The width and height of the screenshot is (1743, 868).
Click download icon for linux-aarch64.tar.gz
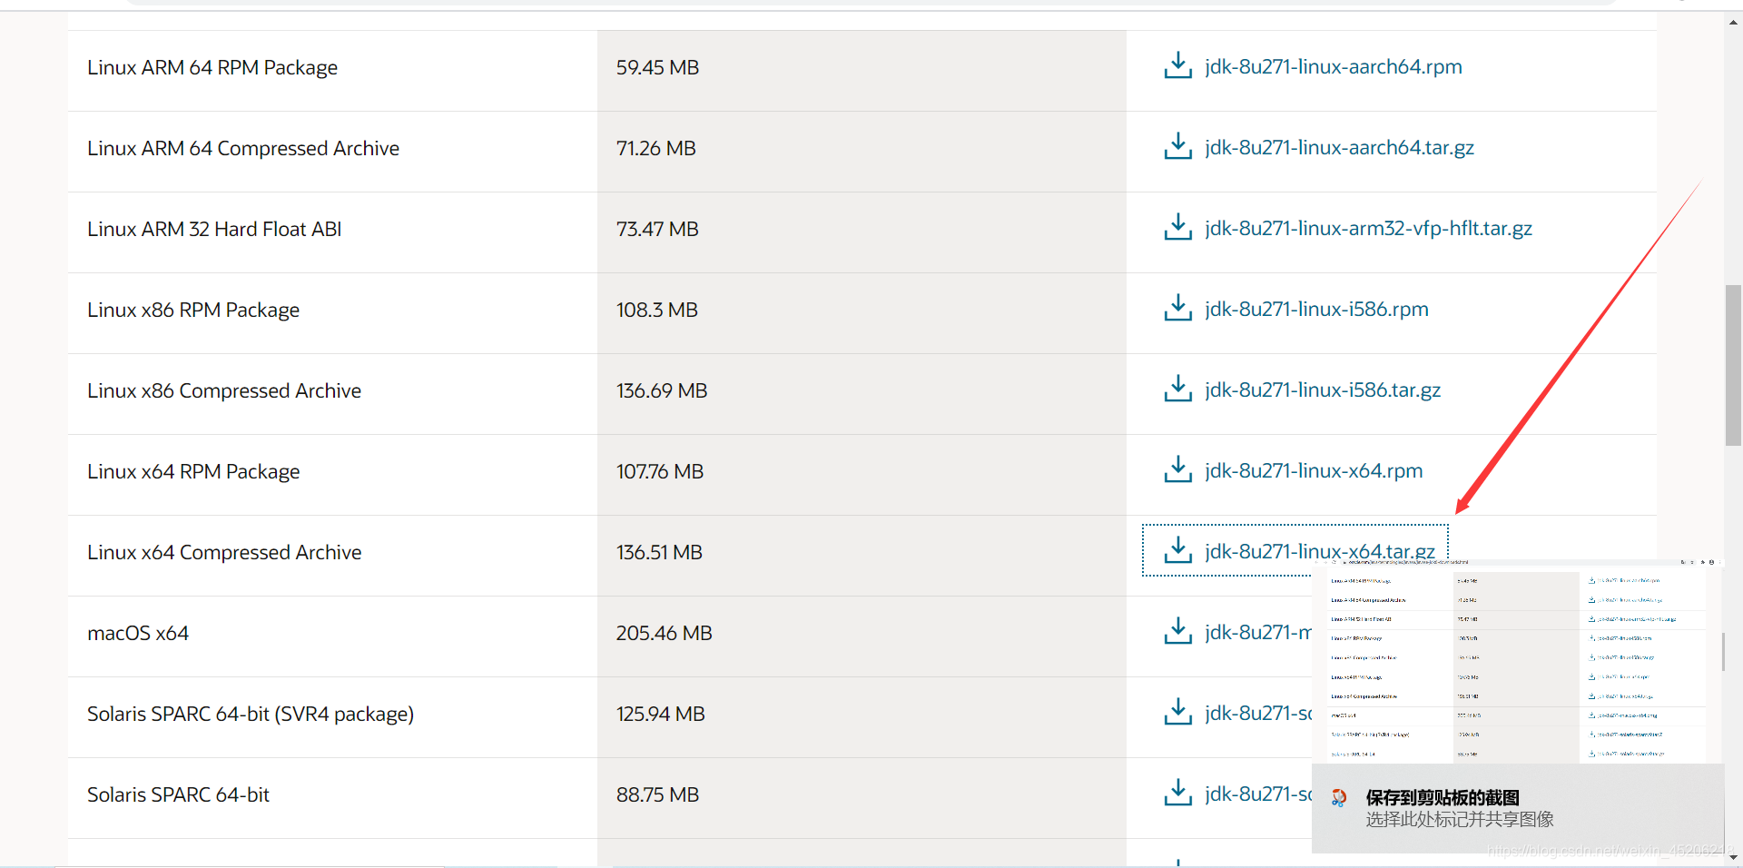coord(1177,146)
